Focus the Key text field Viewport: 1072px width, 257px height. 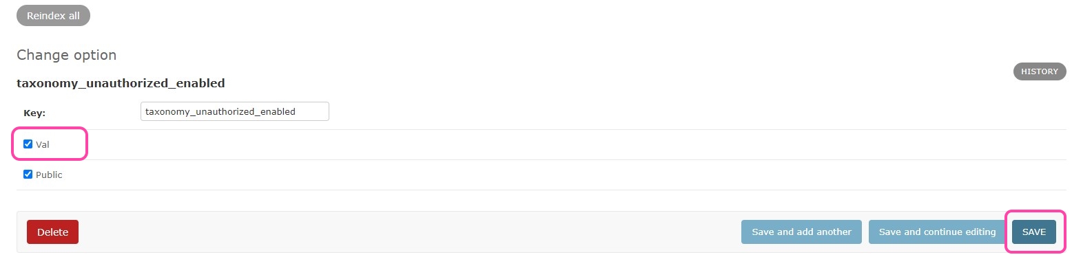coord(234,111)
